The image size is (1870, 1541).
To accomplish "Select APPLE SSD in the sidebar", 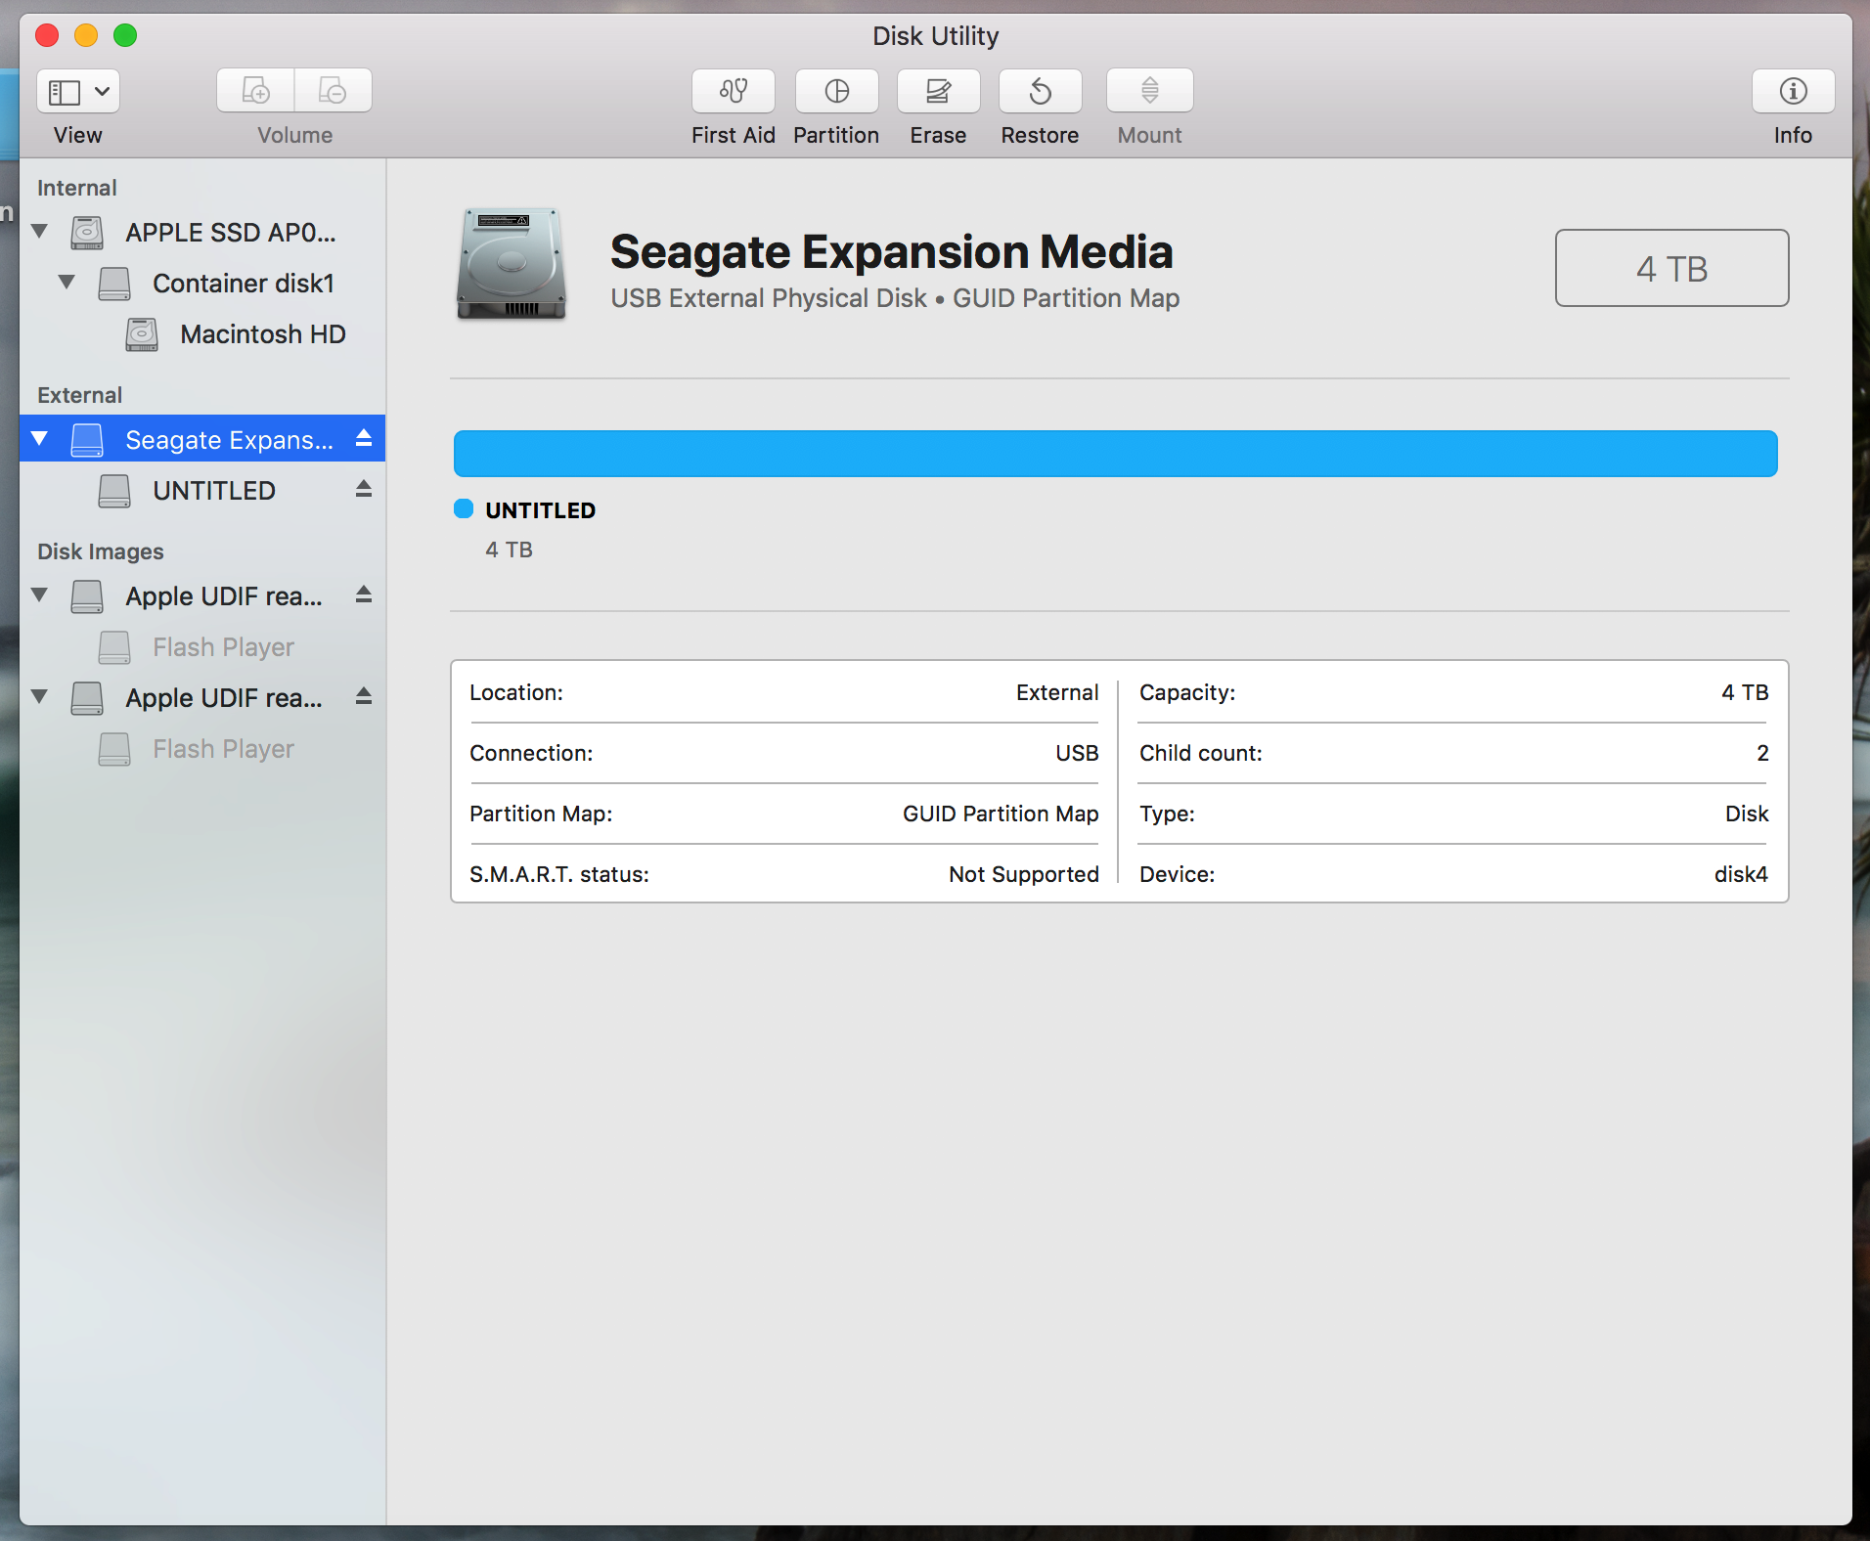I will click(x=202, y=233).
